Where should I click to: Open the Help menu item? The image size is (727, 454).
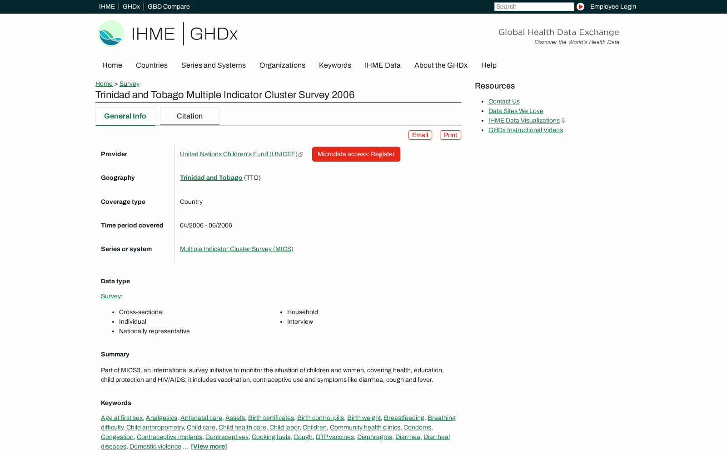tap(489, 65)
